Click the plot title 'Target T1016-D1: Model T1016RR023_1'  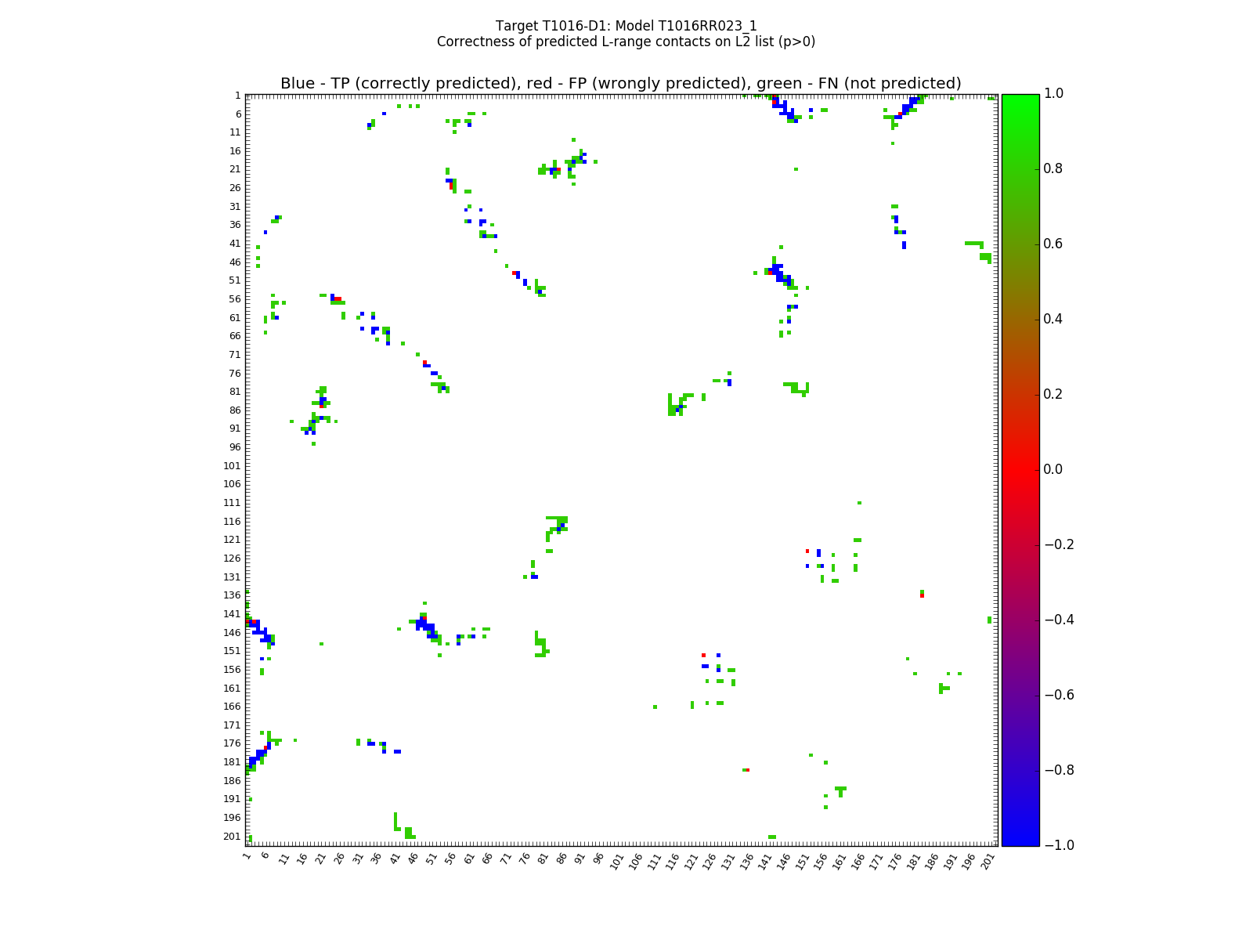pyautogui.click(x=626, y=26)
